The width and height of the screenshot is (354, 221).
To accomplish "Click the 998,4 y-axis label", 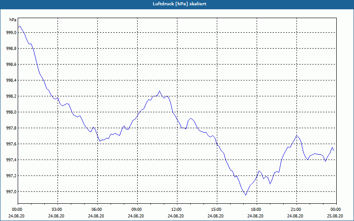I will click(x=12, y=80).
